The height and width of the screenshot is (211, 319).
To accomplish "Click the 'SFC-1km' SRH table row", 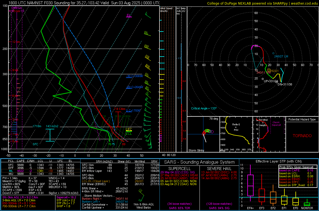I will 121,165.
